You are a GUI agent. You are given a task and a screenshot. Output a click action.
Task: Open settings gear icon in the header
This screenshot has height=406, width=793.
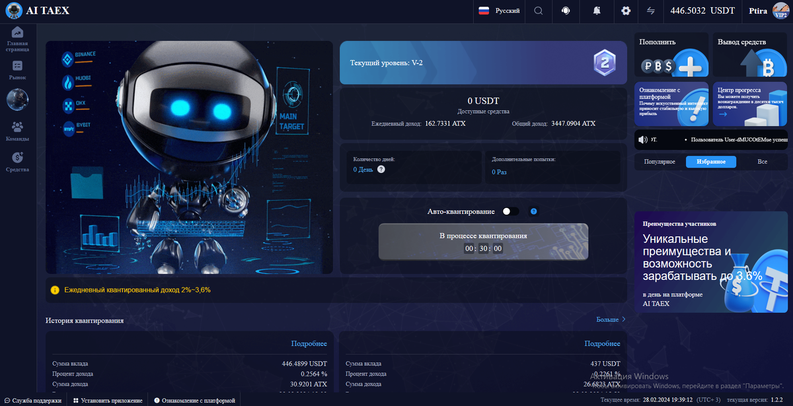point(626,11)
